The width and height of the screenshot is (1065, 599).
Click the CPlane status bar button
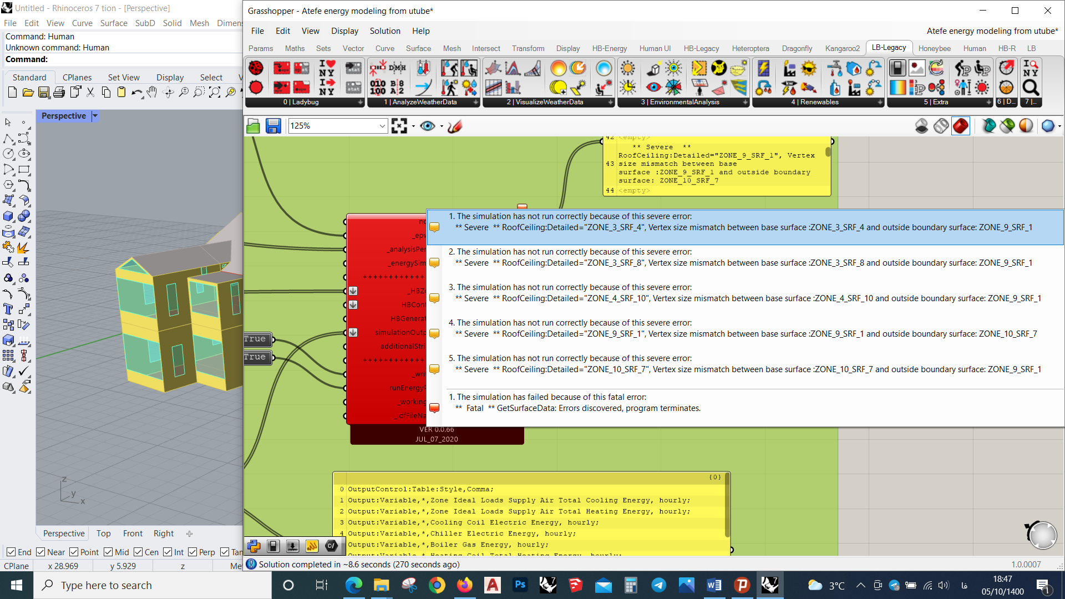click(17, 566)
